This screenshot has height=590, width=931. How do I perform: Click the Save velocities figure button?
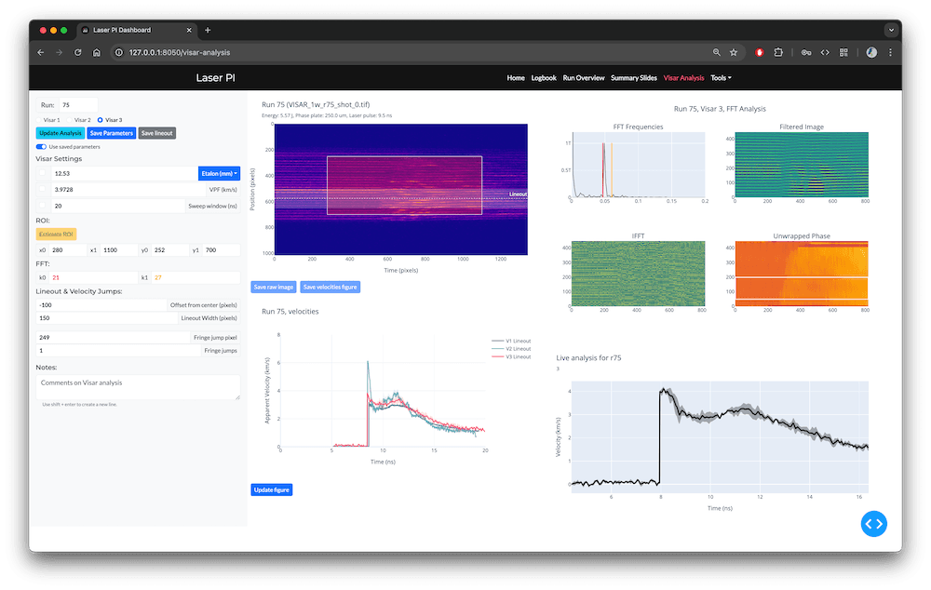[x=329, y=287]
